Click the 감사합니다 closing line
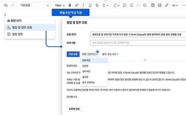 [72, 97]
